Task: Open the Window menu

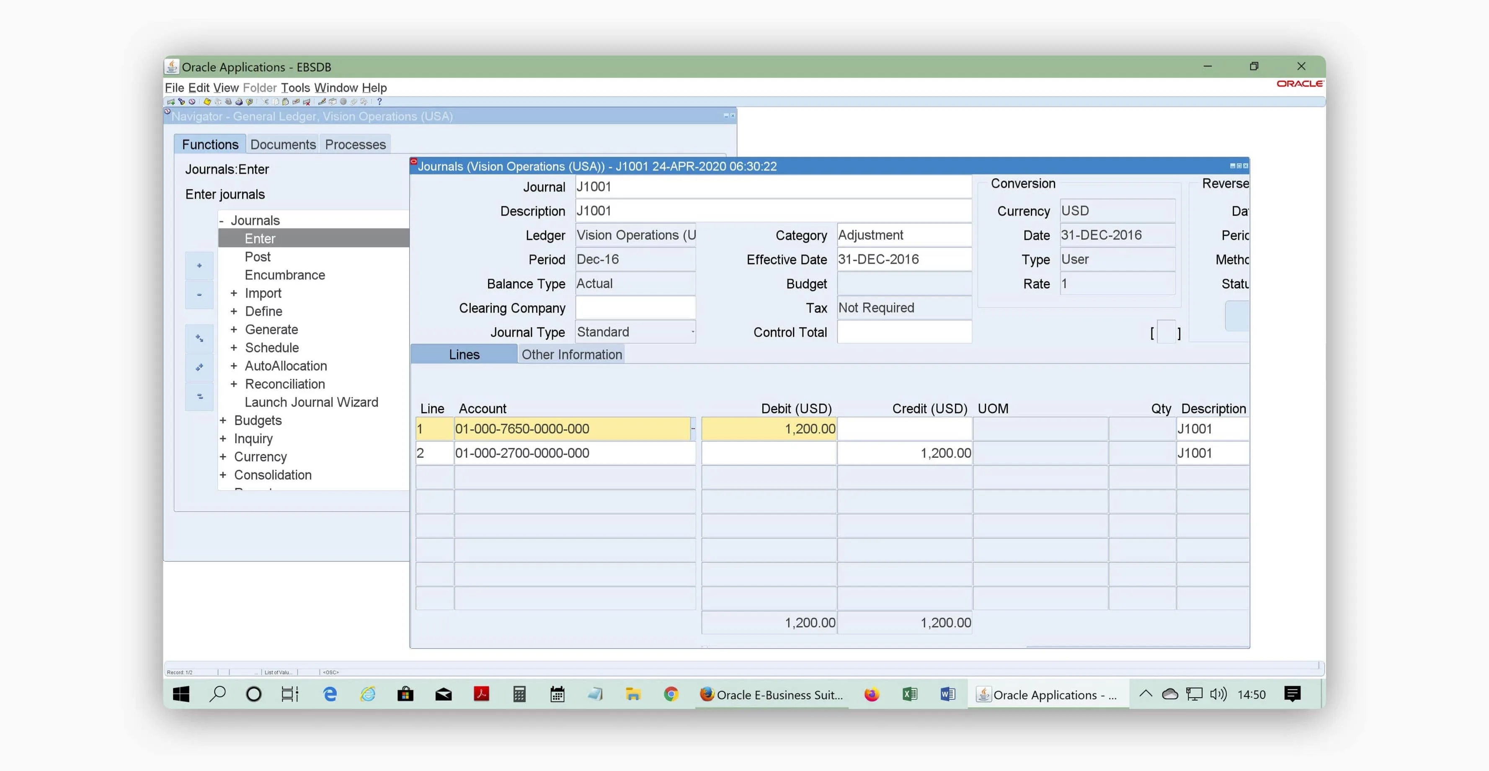Action: [x=336, y=88]
